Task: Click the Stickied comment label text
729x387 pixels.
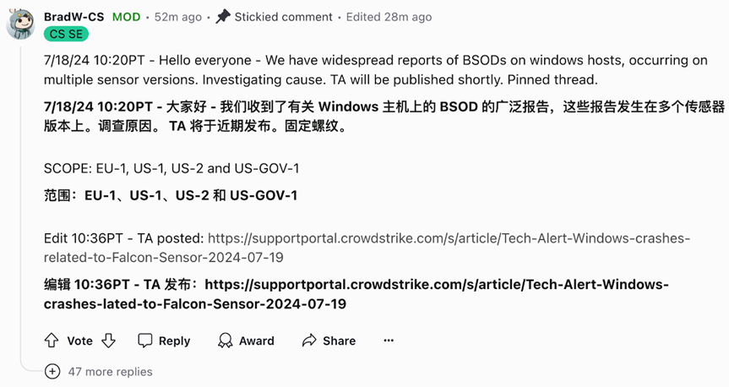Action: pyautogui.click(x=282, y=16)
